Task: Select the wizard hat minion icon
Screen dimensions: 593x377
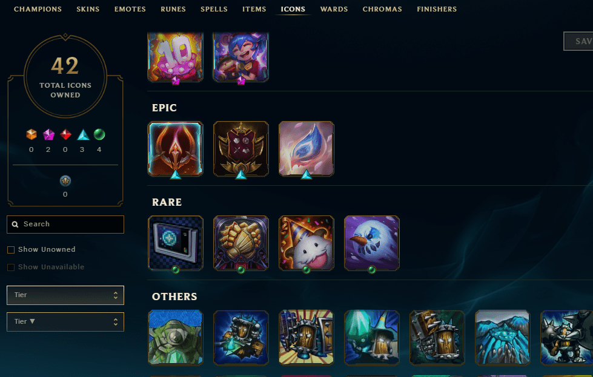Action: point(372,338)
